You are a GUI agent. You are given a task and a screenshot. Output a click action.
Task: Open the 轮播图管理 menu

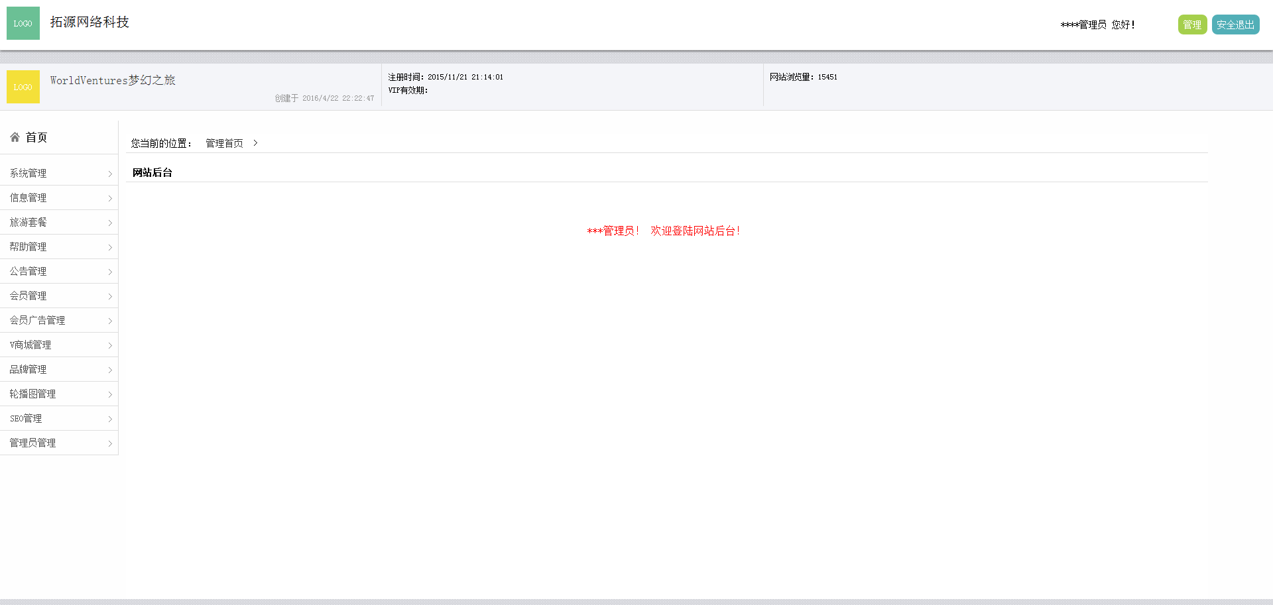59,394
